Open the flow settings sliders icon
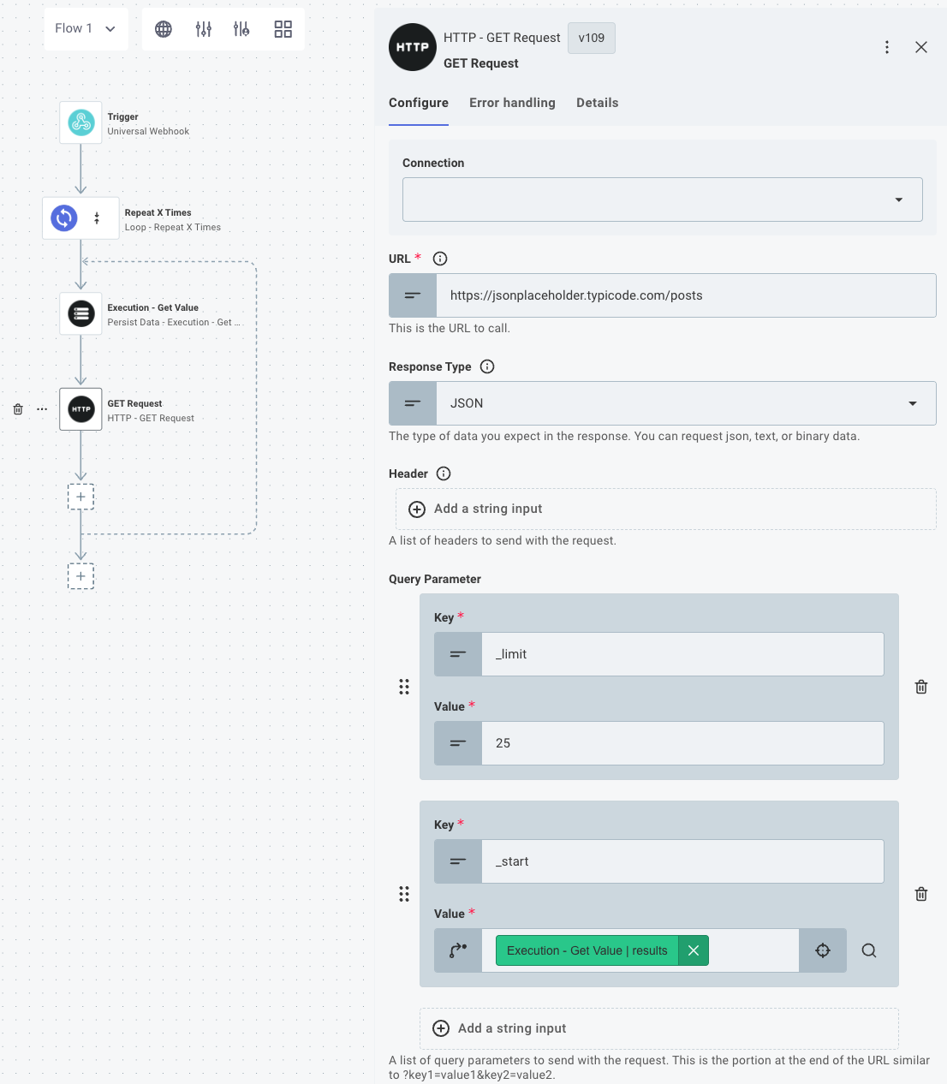This screenshot has width=947, height=1084. click(x=203, y=28)
